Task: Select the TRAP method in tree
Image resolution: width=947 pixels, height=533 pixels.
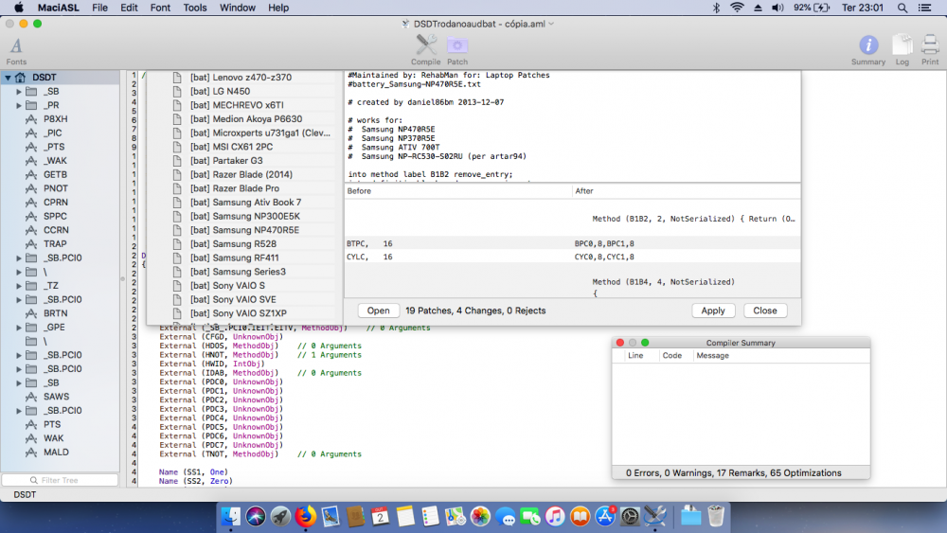Action: coord(55,244)
